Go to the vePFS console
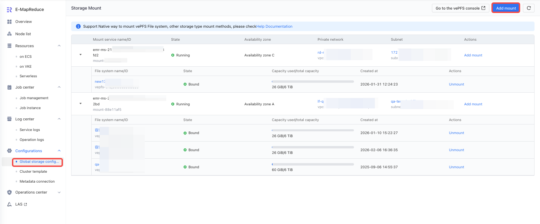This screenshot has height=224, width=540. (x=460, y=8)
